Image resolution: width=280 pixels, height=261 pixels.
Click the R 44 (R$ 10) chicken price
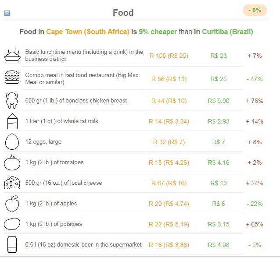coord(169,101)
